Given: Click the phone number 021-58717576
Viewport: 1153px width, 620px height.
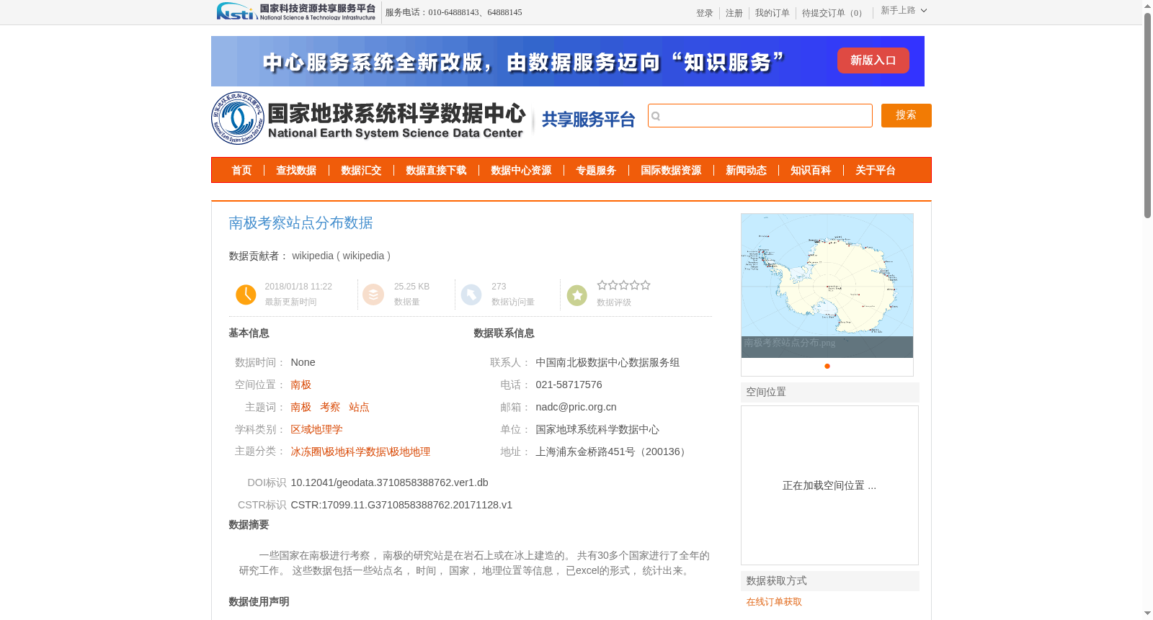Looking at the screenshot, I should (x=569, y=385).
